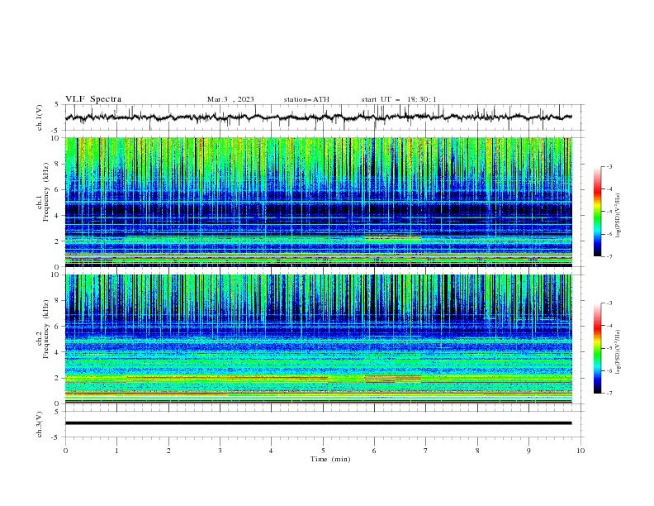Click the "3" tick on the Time axis
Image resolution: width=654 pixels, height=506 pixels.
pyautogui.click(x=220, y=451)
